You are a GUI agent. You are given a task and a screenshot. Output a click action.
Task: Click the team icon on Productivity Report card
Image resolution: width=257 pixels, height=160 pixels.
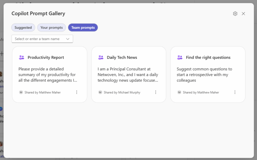[21, 57]
